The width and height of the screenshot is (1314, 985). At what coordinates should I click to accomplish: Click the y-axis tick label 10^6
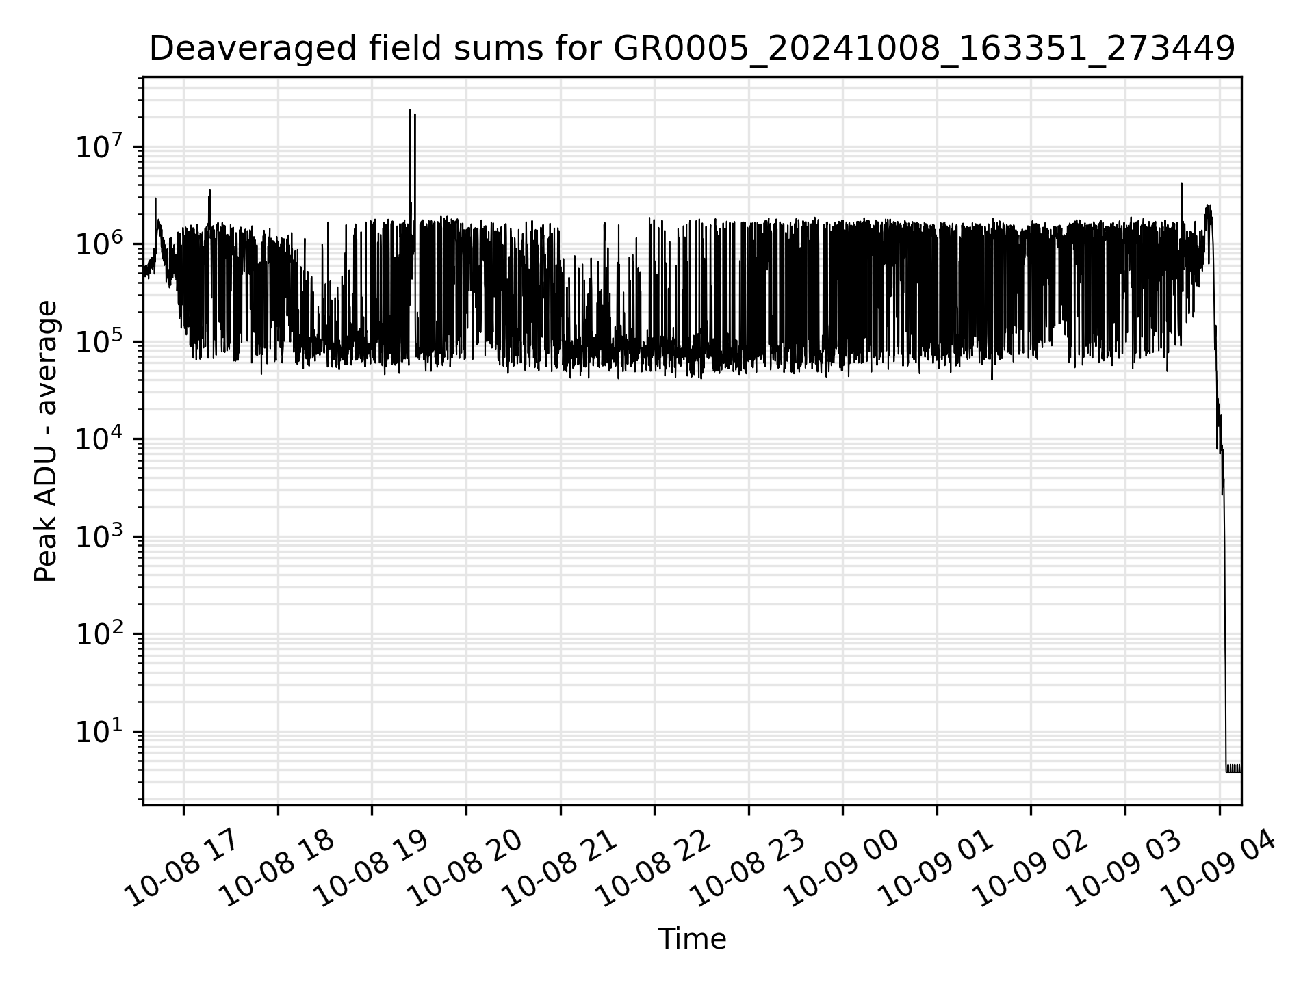click(99, 243)
